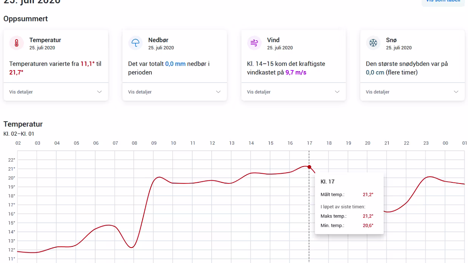Open Vis detaljer text under Vind
This screenshot has width=468, height=263.
[x=259, y=92]
